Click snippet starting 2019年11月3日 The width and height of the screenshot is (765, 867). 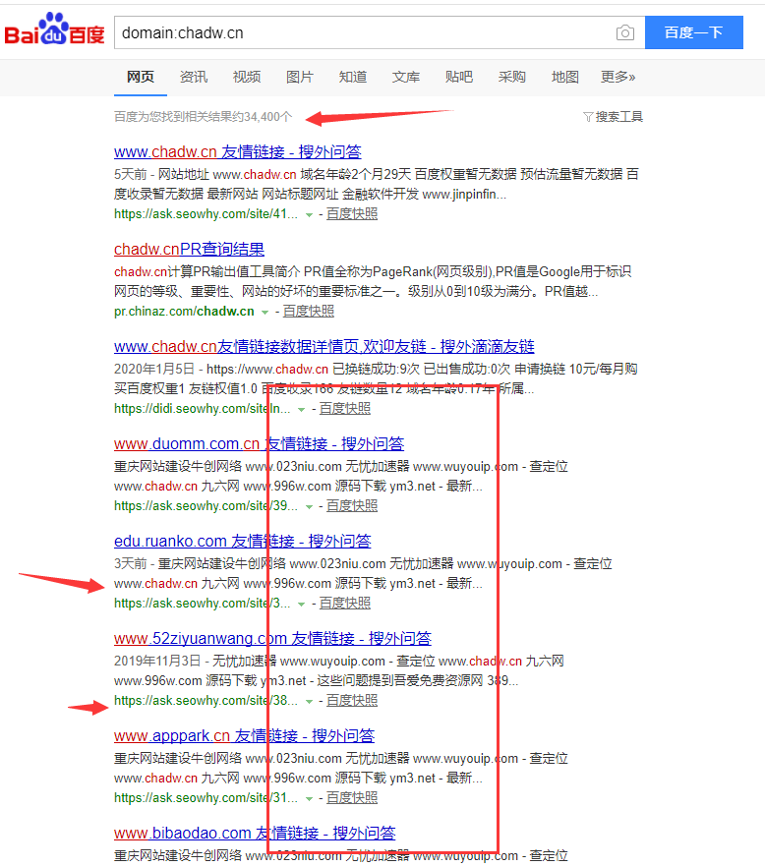[x=339, y=670]
